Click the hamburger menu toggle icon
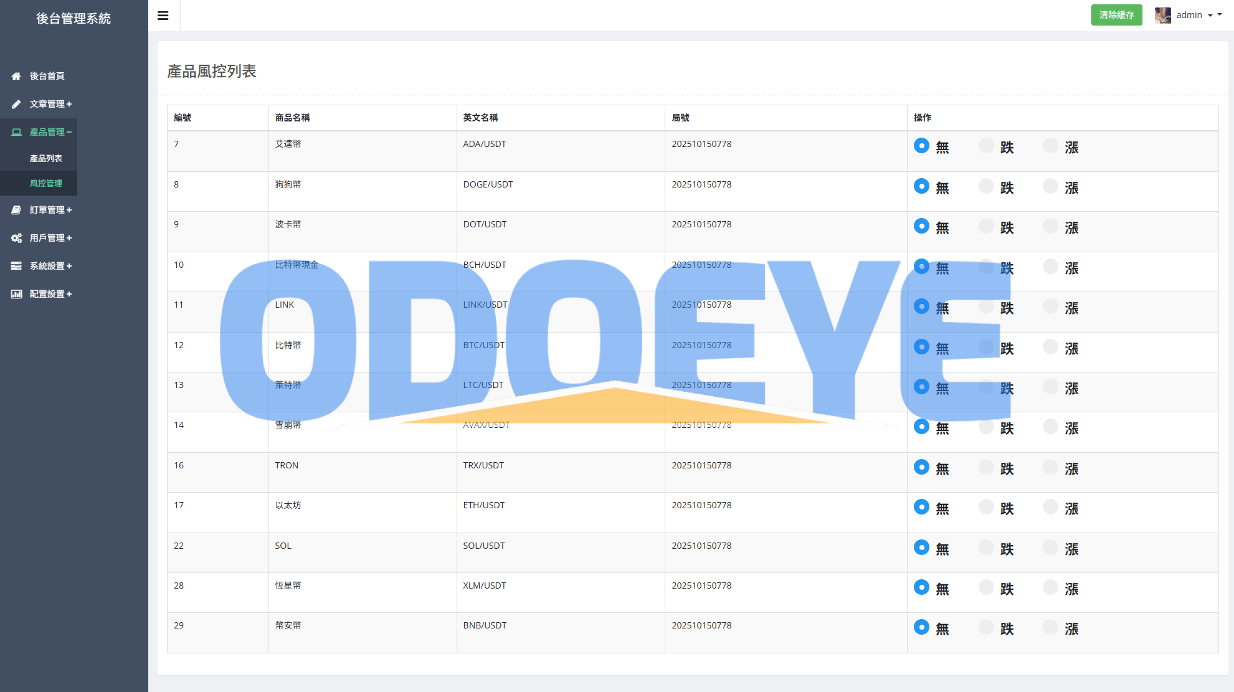Image resolution: width=1234 pixels, height=692 pixels. (x=163, y=16)
